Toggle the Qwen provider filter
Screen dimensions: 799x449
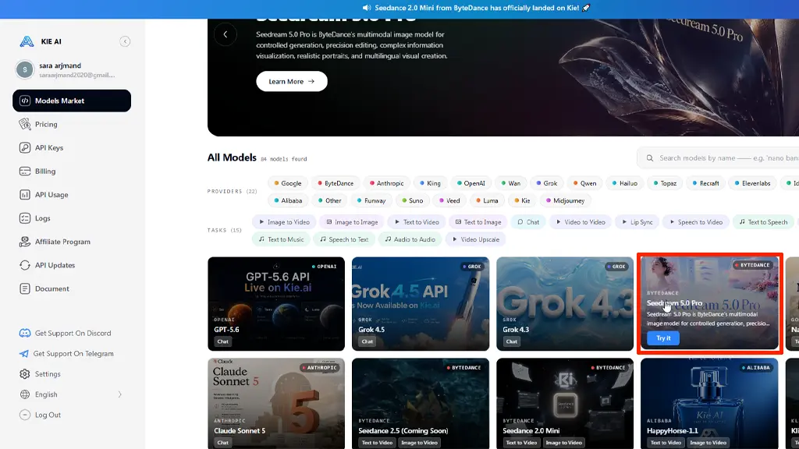(x=584, y=183)
